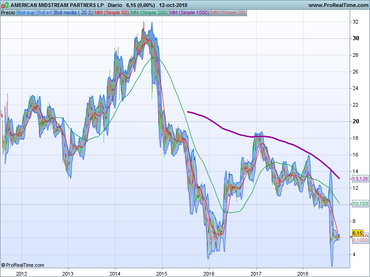Click the 2012 label on time axis
Image resolution: width=370 pixels, height=277 pixels.
[21, 274]
